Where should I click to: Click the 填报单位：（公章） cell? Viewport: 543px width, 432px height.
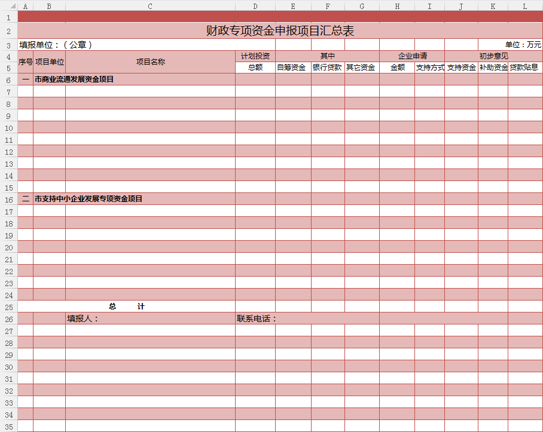56,45
